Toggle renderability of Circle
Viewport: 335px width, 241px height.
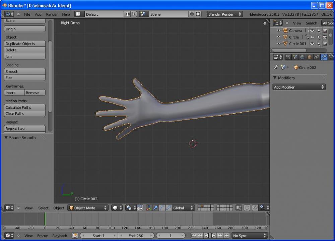pos(325,37)
